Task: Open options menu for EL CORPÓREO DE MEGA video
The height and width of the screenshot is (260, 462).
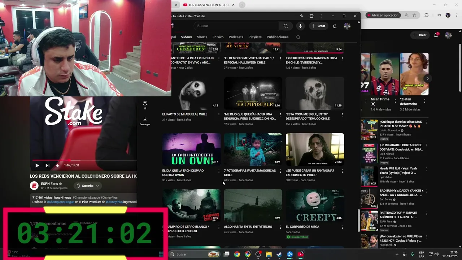Action: (342, 227)
